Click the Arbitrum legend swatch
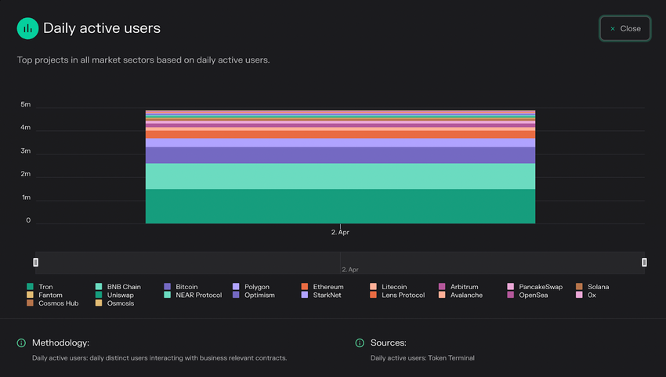 (x=442, y=287)
